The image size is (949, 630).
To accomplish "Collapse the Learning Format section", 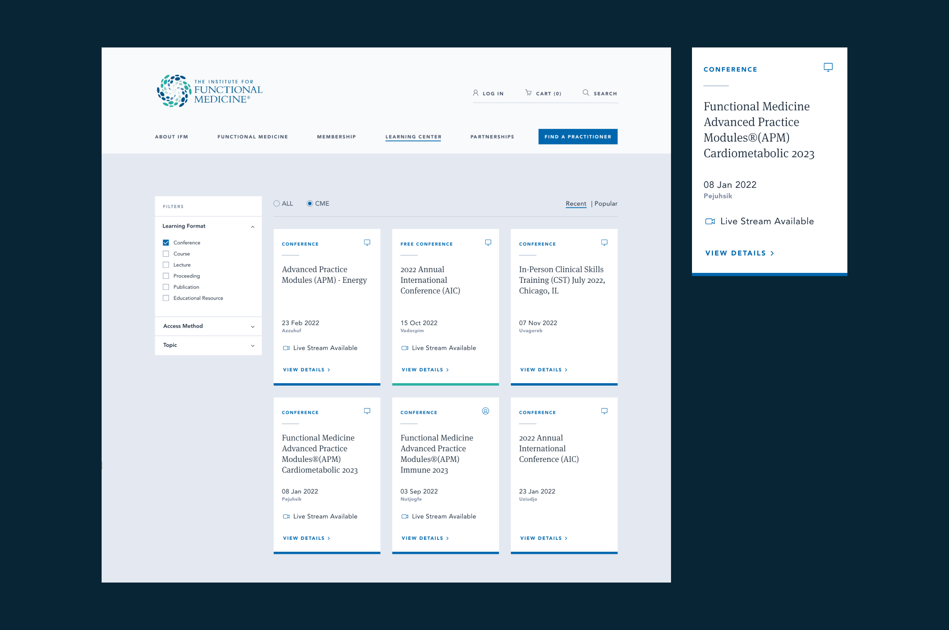I will [253, 227].
